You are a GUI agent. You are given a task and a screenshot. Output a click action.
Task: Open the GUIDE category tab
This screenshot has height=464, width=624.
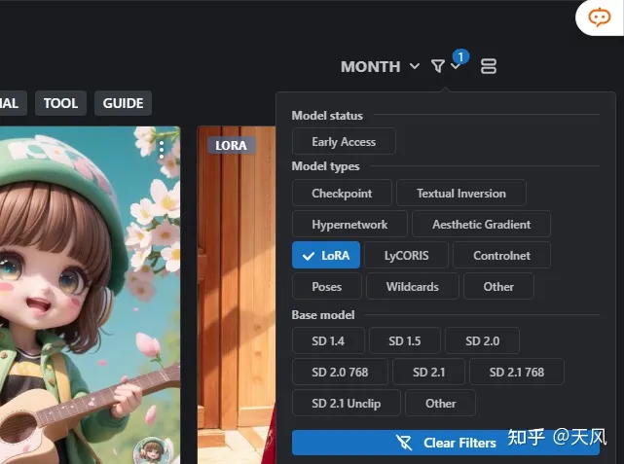point(123,103)
